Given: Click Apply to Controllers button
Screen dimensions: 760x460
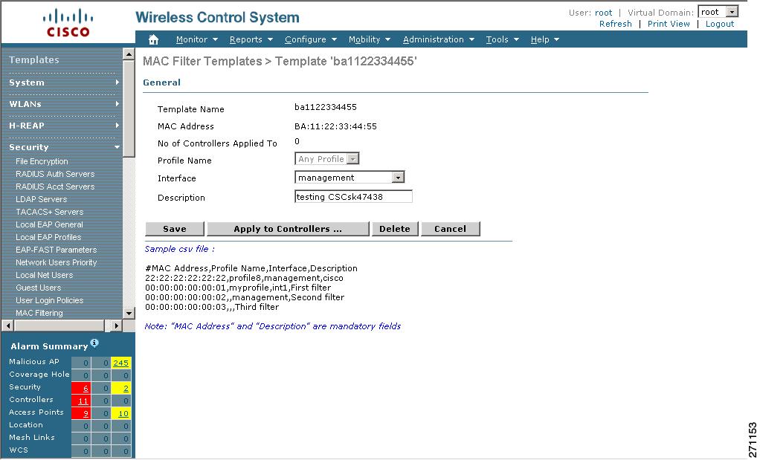Looking at the screenshot, I should 288,229.
